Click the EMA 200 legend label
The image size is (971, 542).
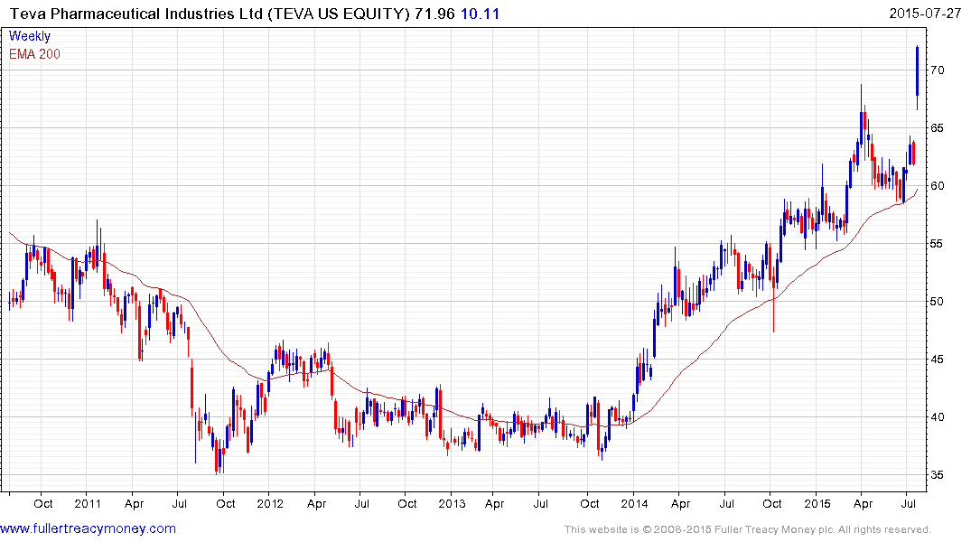[34, 54]
